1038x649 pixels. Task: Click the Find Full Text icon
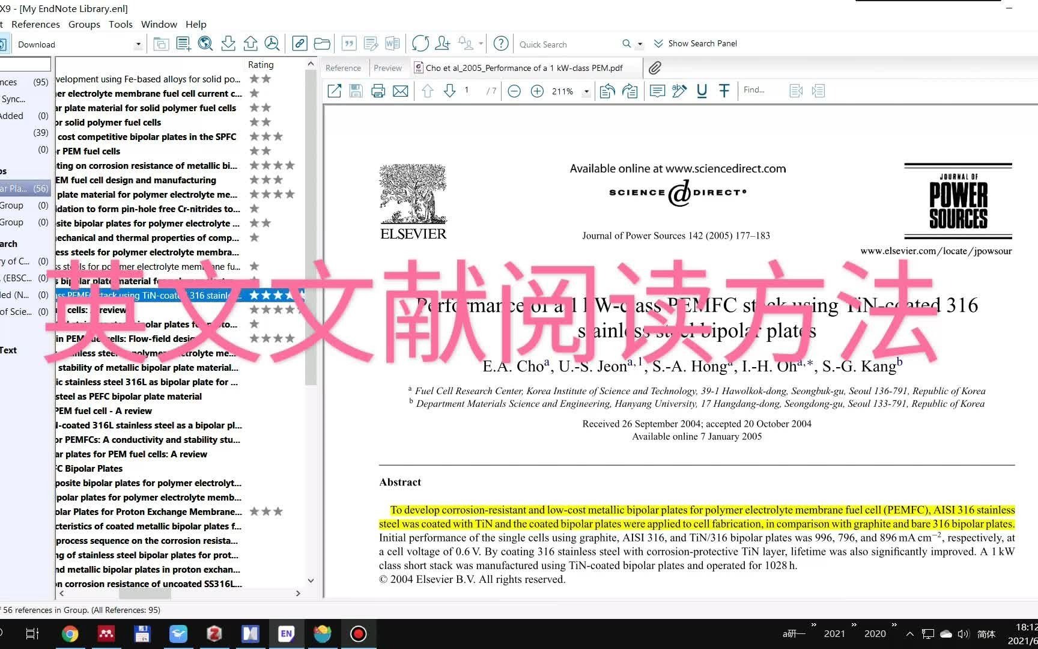pos(272,43)
